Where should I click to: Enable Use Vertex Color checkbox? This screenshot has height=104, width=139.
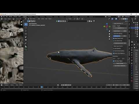pos(114,41)
